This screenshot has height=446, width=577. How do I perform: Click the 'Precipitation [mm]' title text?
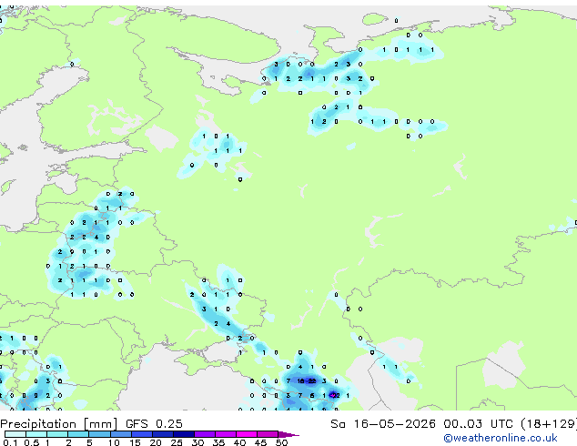tap(59, 424)
